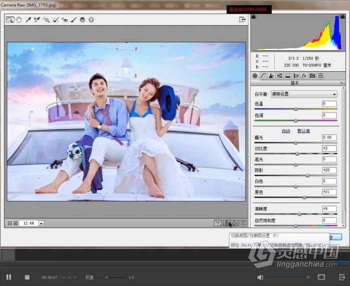Click the panel scrollbar up arrow

tap(343, 88)
